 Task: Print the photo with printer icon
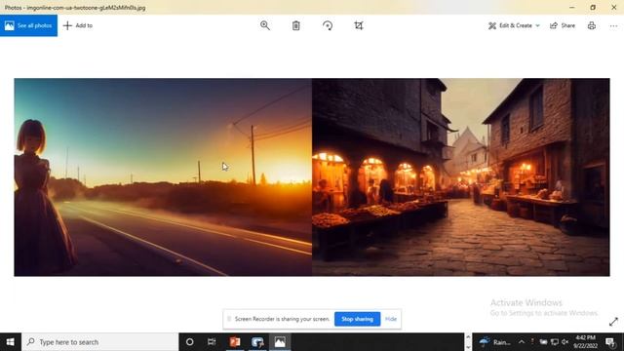592,25
